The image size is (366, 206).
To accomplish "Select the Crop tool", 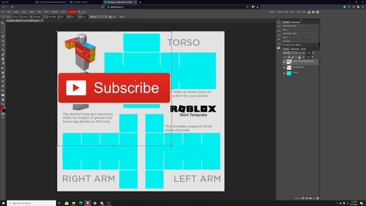I will [3, 41].
